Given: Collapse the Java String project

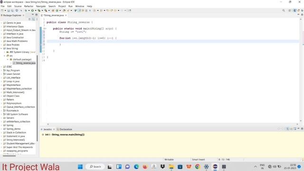Looking at the screenshot, I should tap(1, 48).
